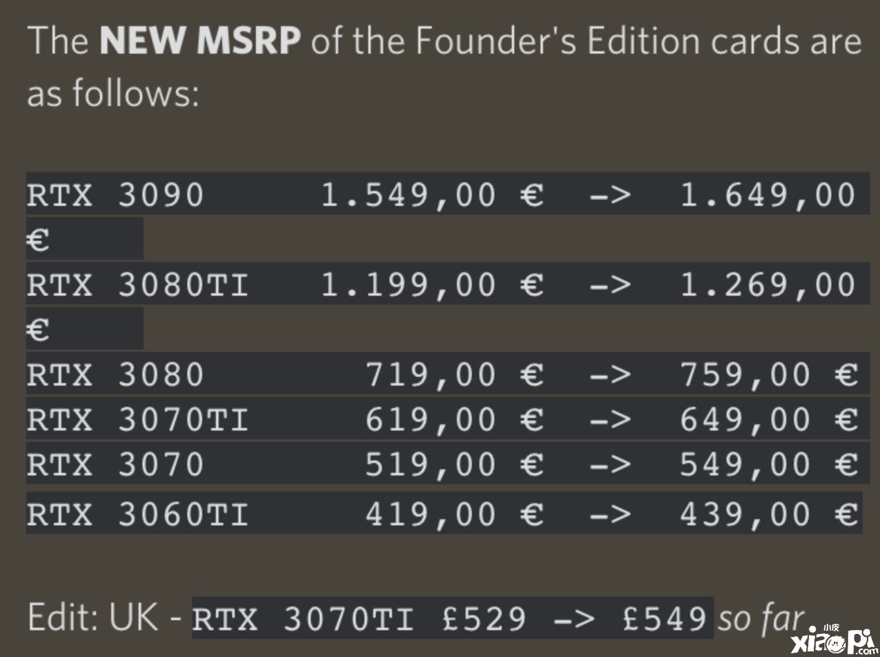Click the UK old price £529
Viewport: 880px width, 657px height.
[x=484, y=618]
